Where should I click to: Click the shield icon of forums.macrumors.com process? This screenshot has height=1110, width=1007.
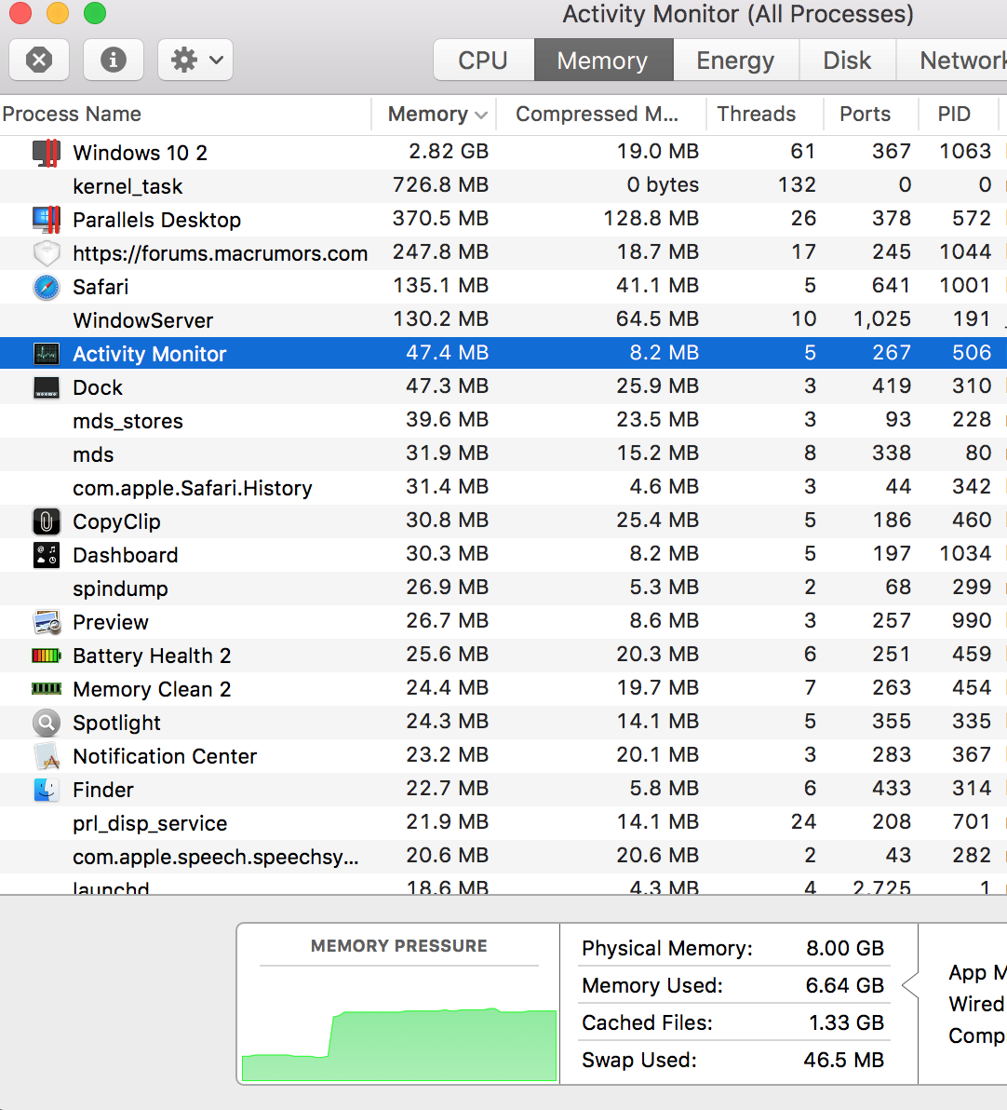[x=46, y=252]
